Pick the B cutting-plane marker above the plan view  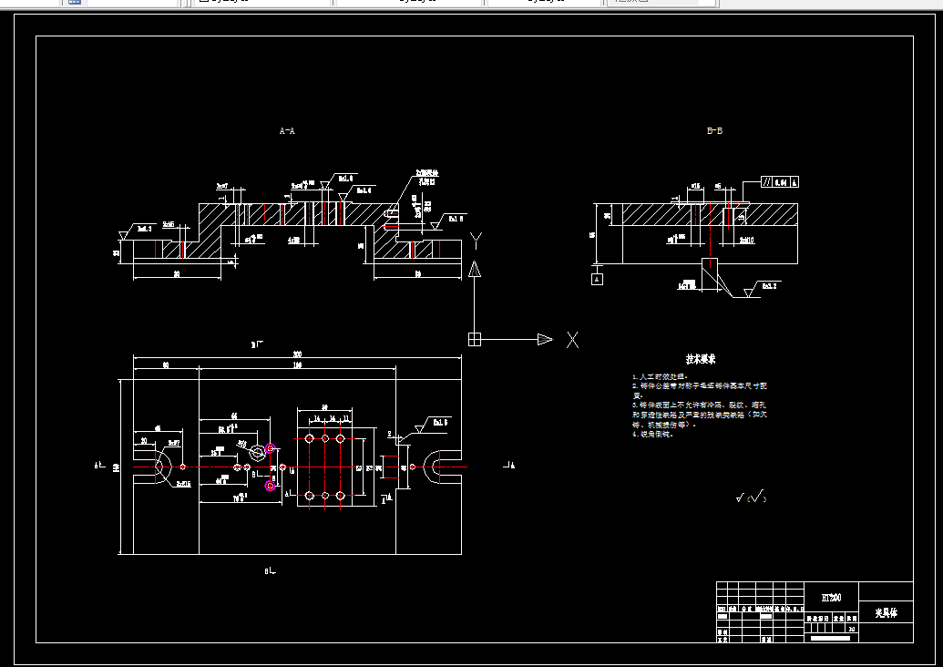pos(257,344)
